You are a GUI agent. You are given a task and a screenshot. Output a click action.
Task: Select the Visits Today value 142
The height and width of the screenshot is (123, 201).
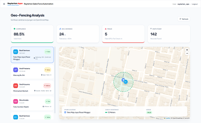[x=153, y=34]
